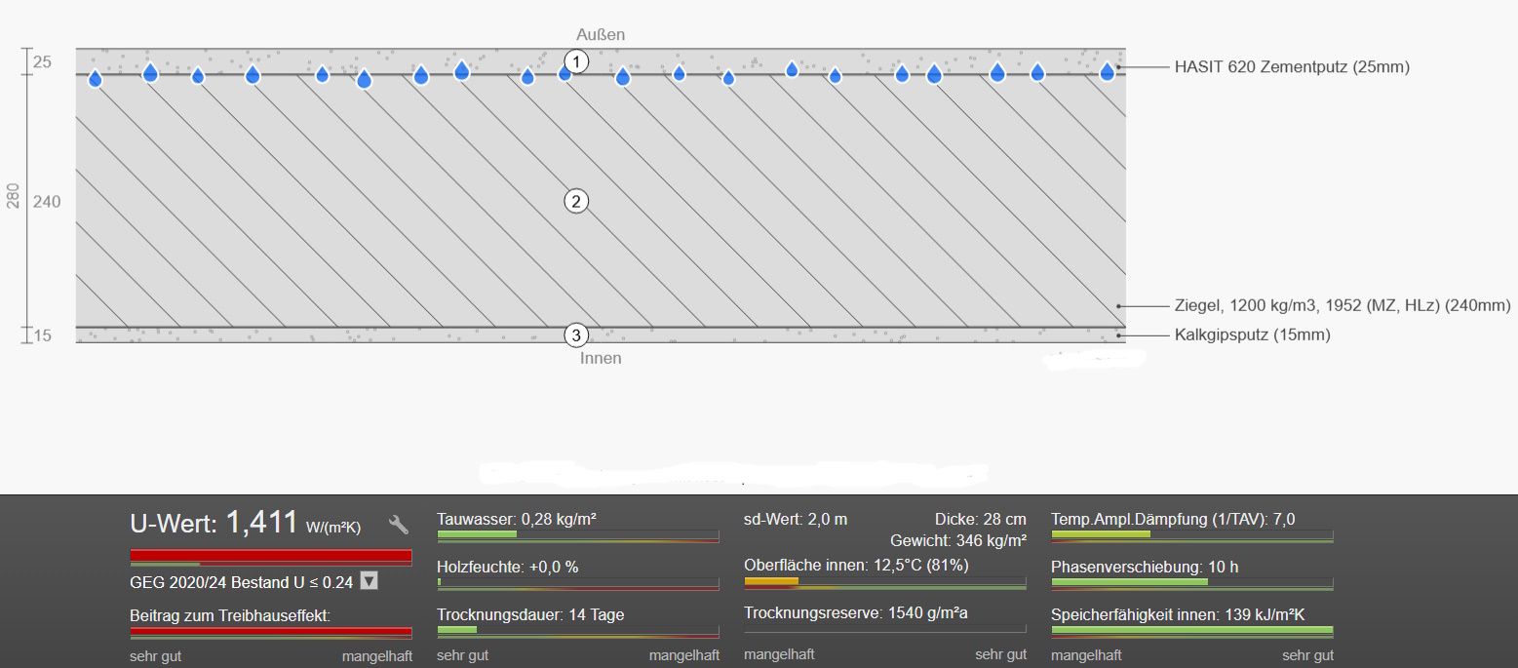Open the GEG 2020/24 Bestand dropdown arrow

[369, 581]
